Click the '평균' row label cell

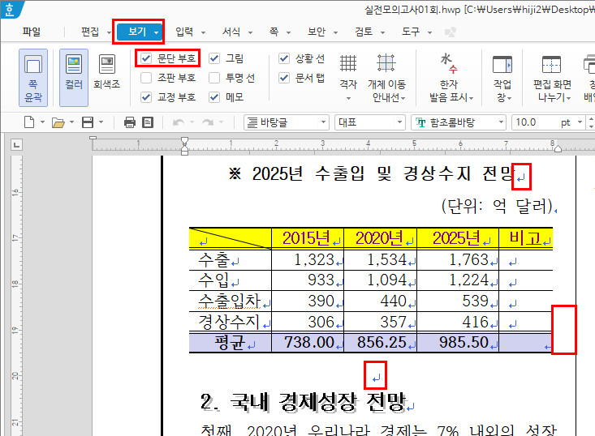click(230, 343)
